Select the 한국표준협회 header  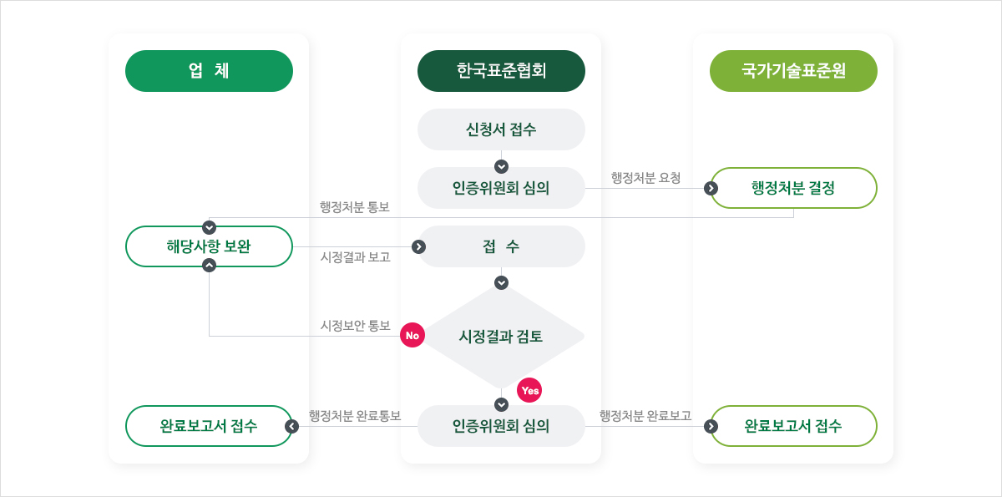point(501,71)
